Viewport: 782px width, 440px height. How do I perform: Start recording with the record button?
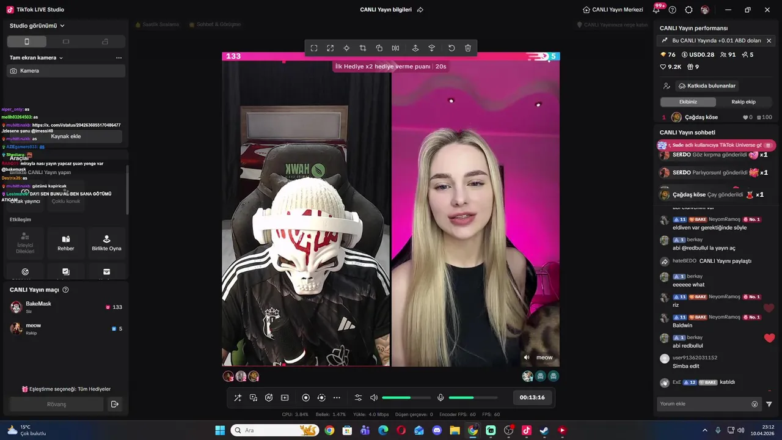[306, 398]
